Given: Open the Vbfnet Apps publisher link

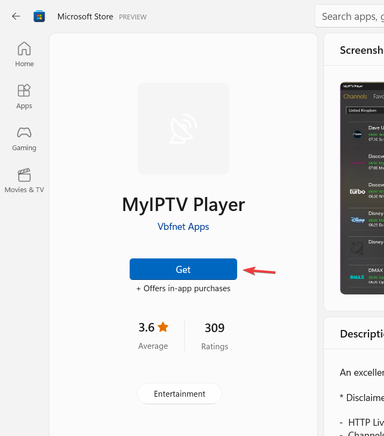Looking at the screenshot, I should click(x=183, y=227).
